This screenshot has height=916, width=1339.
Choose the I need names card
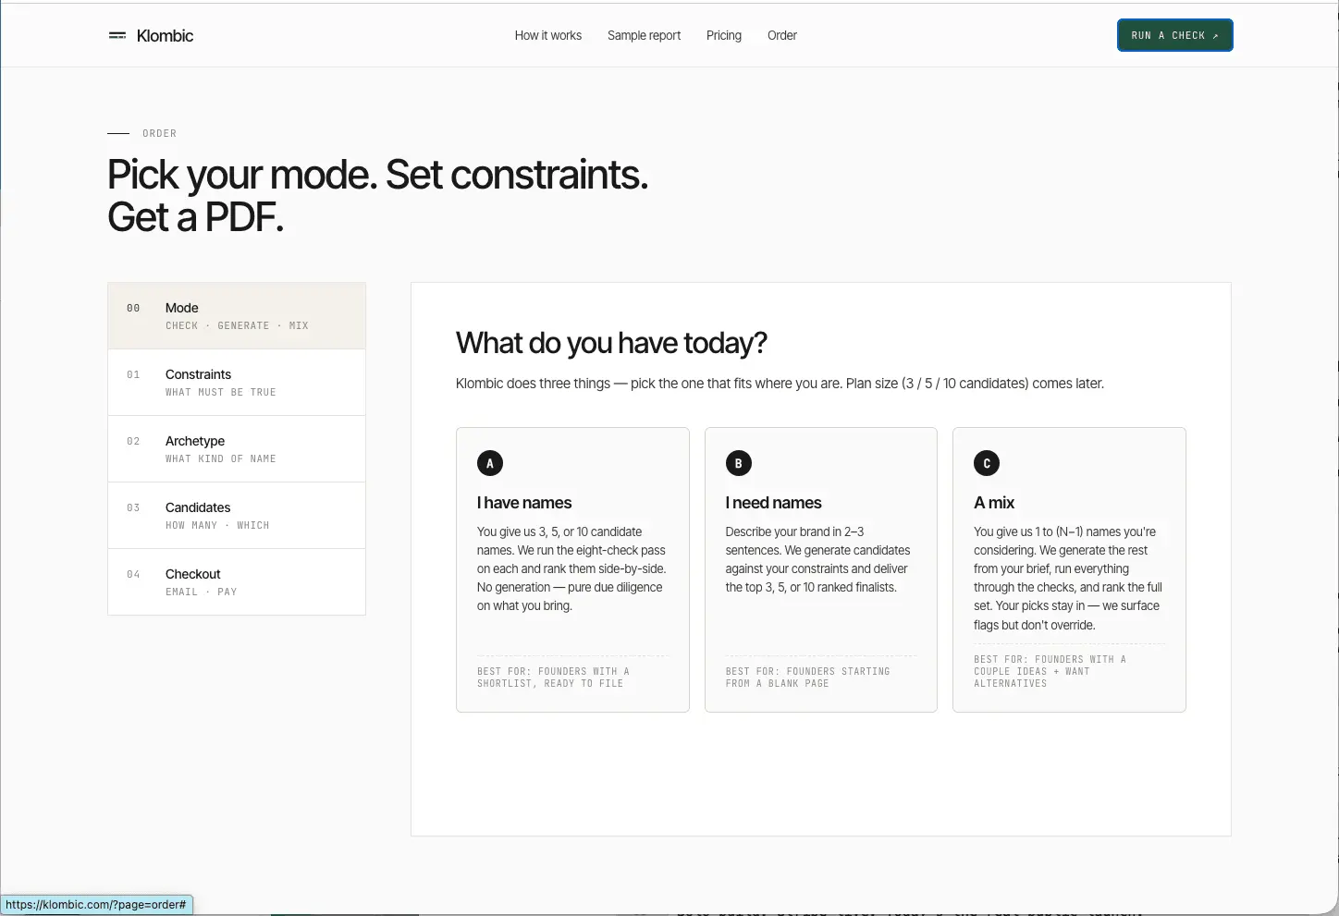pos(821,569)
